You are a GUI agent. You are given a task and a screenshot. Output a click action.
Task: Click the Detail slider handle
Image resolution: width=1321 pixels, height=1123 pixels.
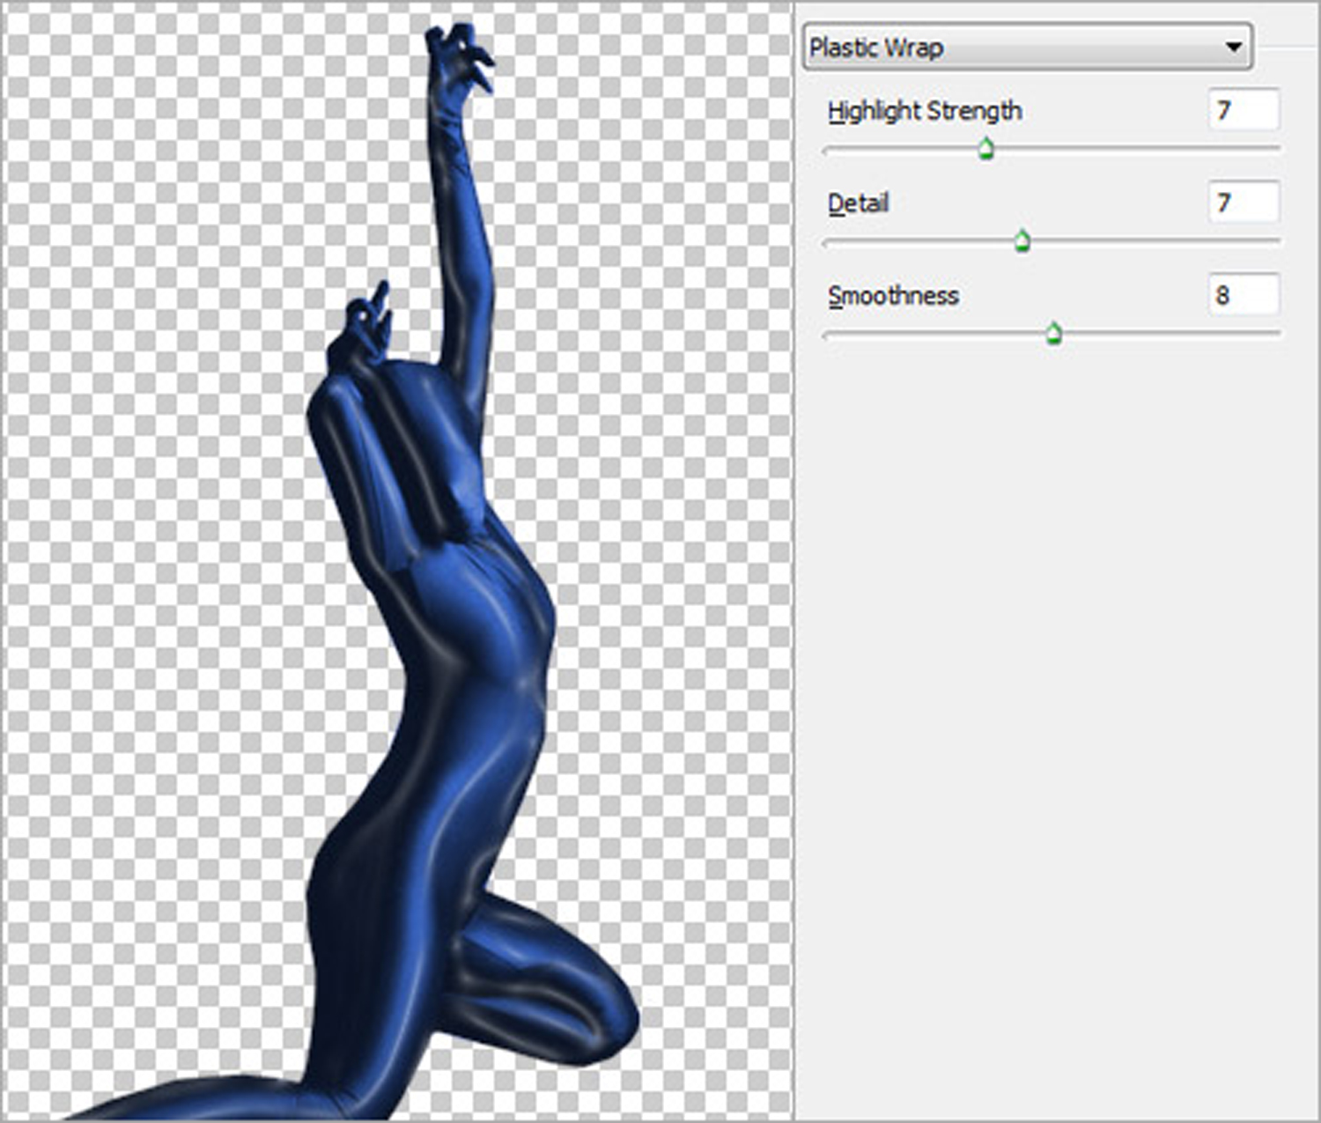(1022, 241)
